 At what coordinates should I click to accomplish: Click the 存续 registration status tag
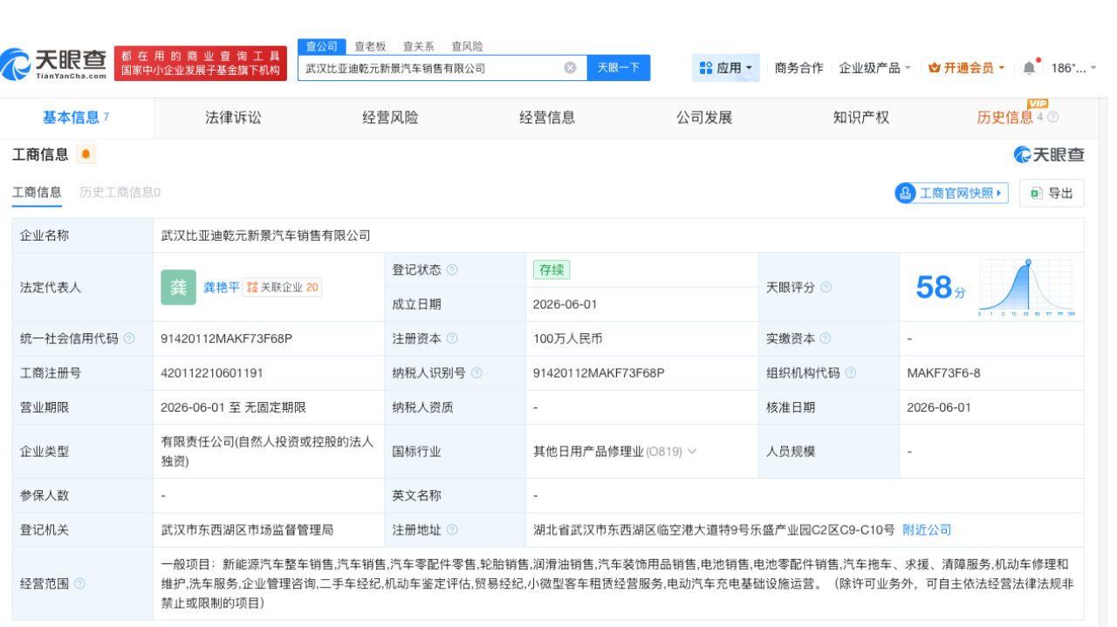click(552, 269)
